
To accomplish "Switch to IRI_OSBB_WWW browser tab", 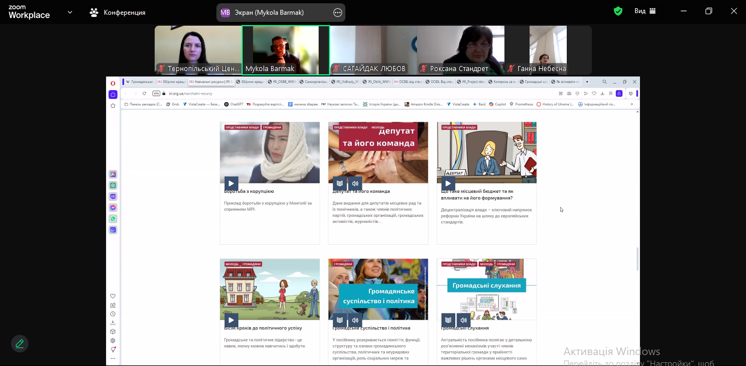I will pyautogui.click(x=282, y=82).
